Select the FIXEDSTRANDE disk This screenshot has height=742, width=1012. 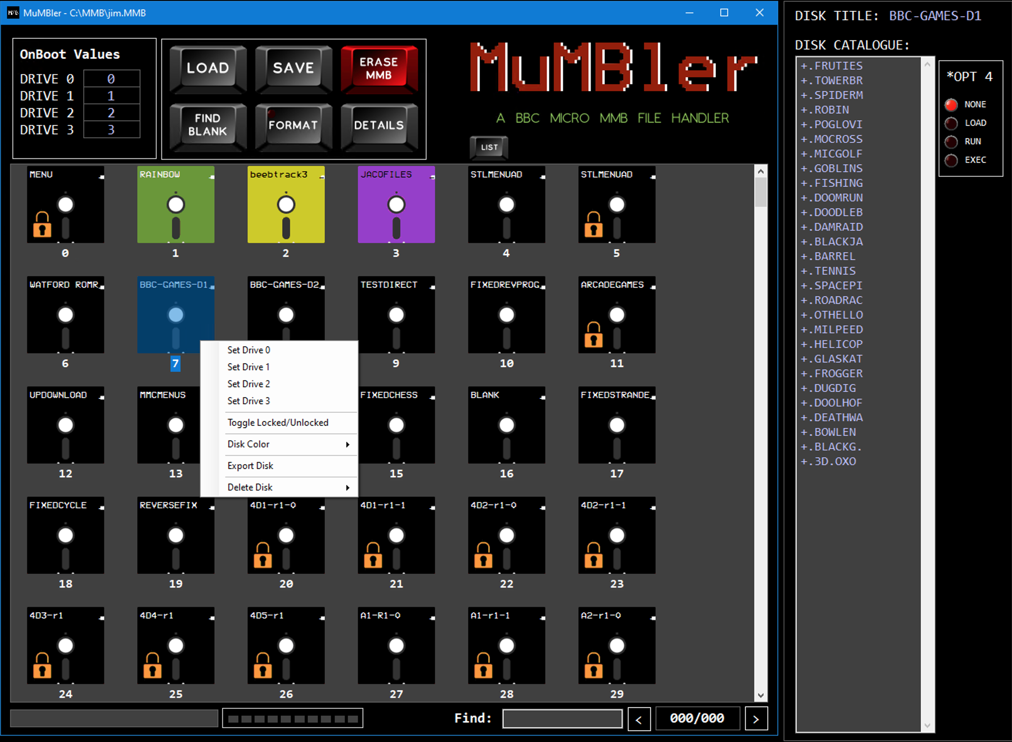[x=617, y=425]
